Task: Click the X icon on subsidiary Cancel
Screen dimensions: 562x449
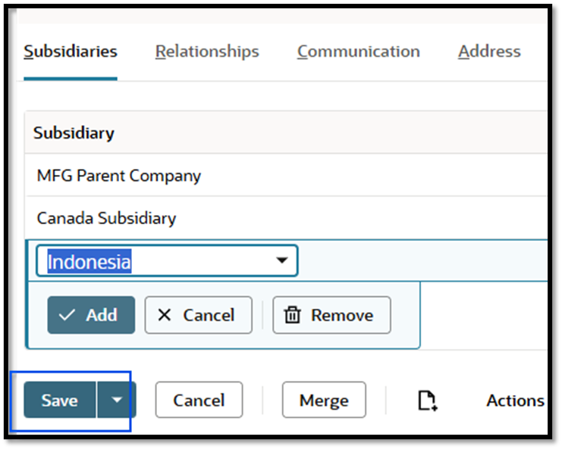Action: [164, 315]
